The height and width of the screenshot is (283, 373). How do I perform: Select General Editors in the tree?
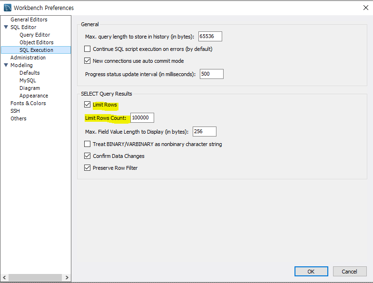[x=29, y=20]
